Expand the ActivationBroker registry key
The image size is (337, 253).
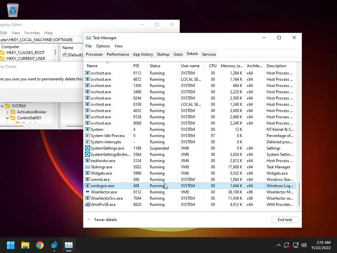[x=7, y=112]
